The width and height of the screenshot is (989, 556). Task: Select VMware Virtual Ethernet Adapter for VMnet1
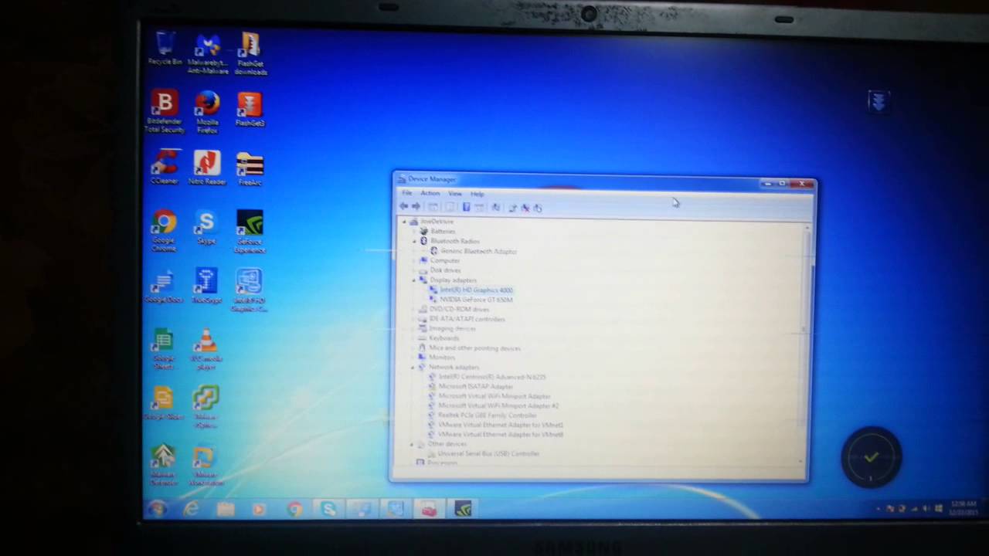point(500,425)
